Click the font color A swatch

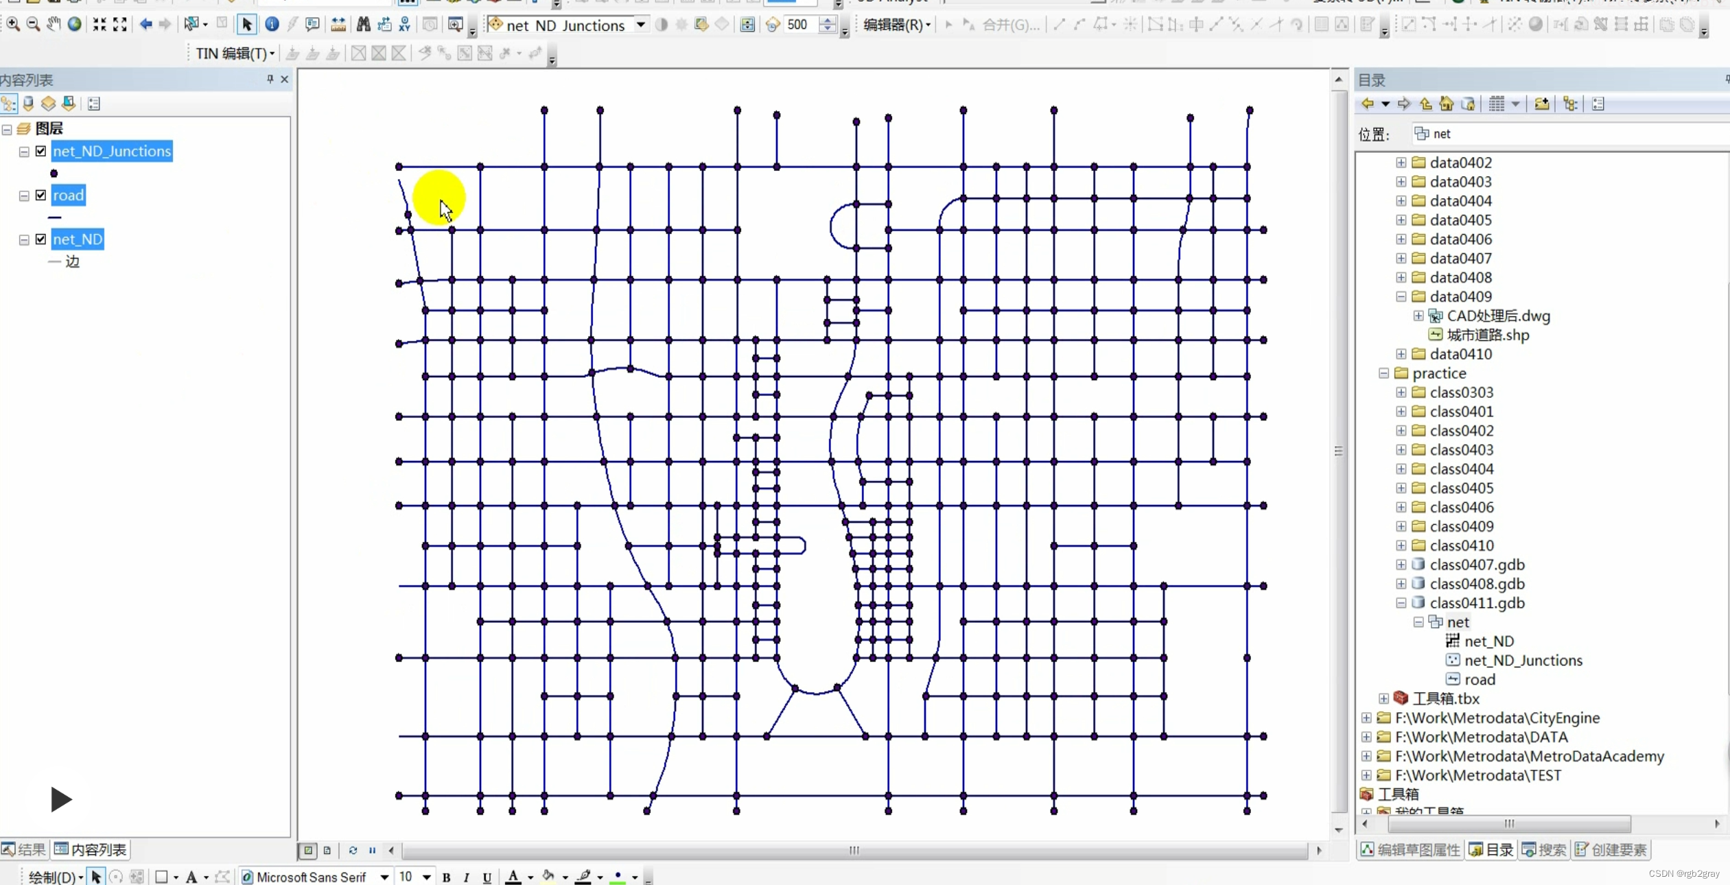coord(513,877)
